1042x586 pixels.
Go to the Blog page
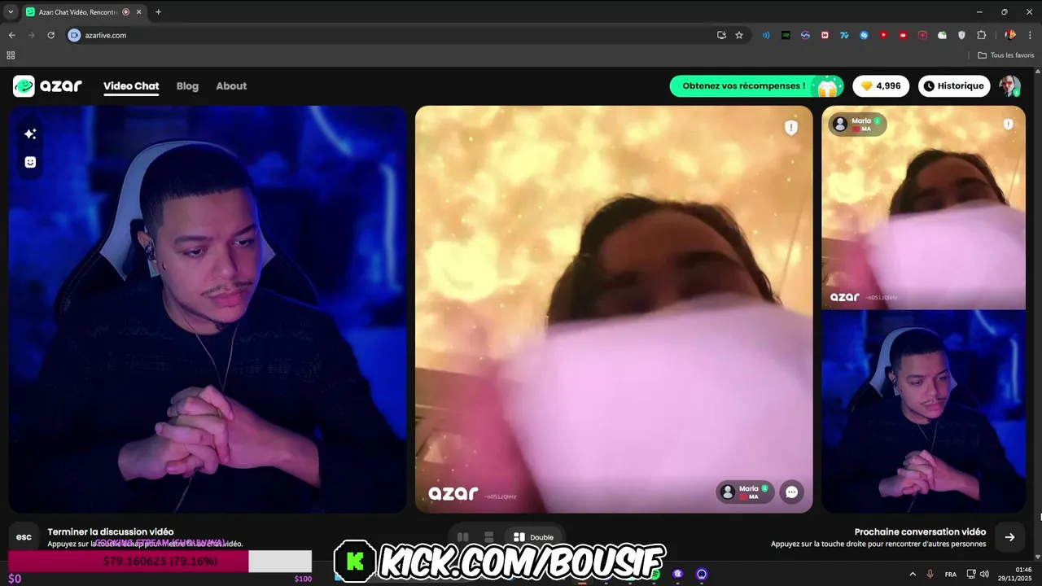pos(187,86)
